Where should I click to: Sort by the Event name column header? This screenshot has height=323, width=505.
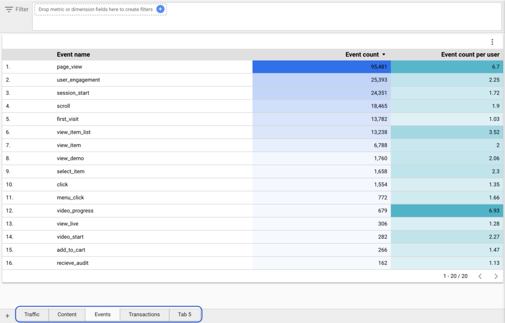[73, 54]
